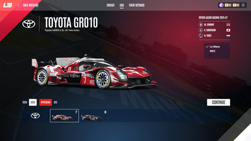The height and width of the screenshot is (141, 251).
Task: Open the hamburger menu
Action: tap(243, 5)
